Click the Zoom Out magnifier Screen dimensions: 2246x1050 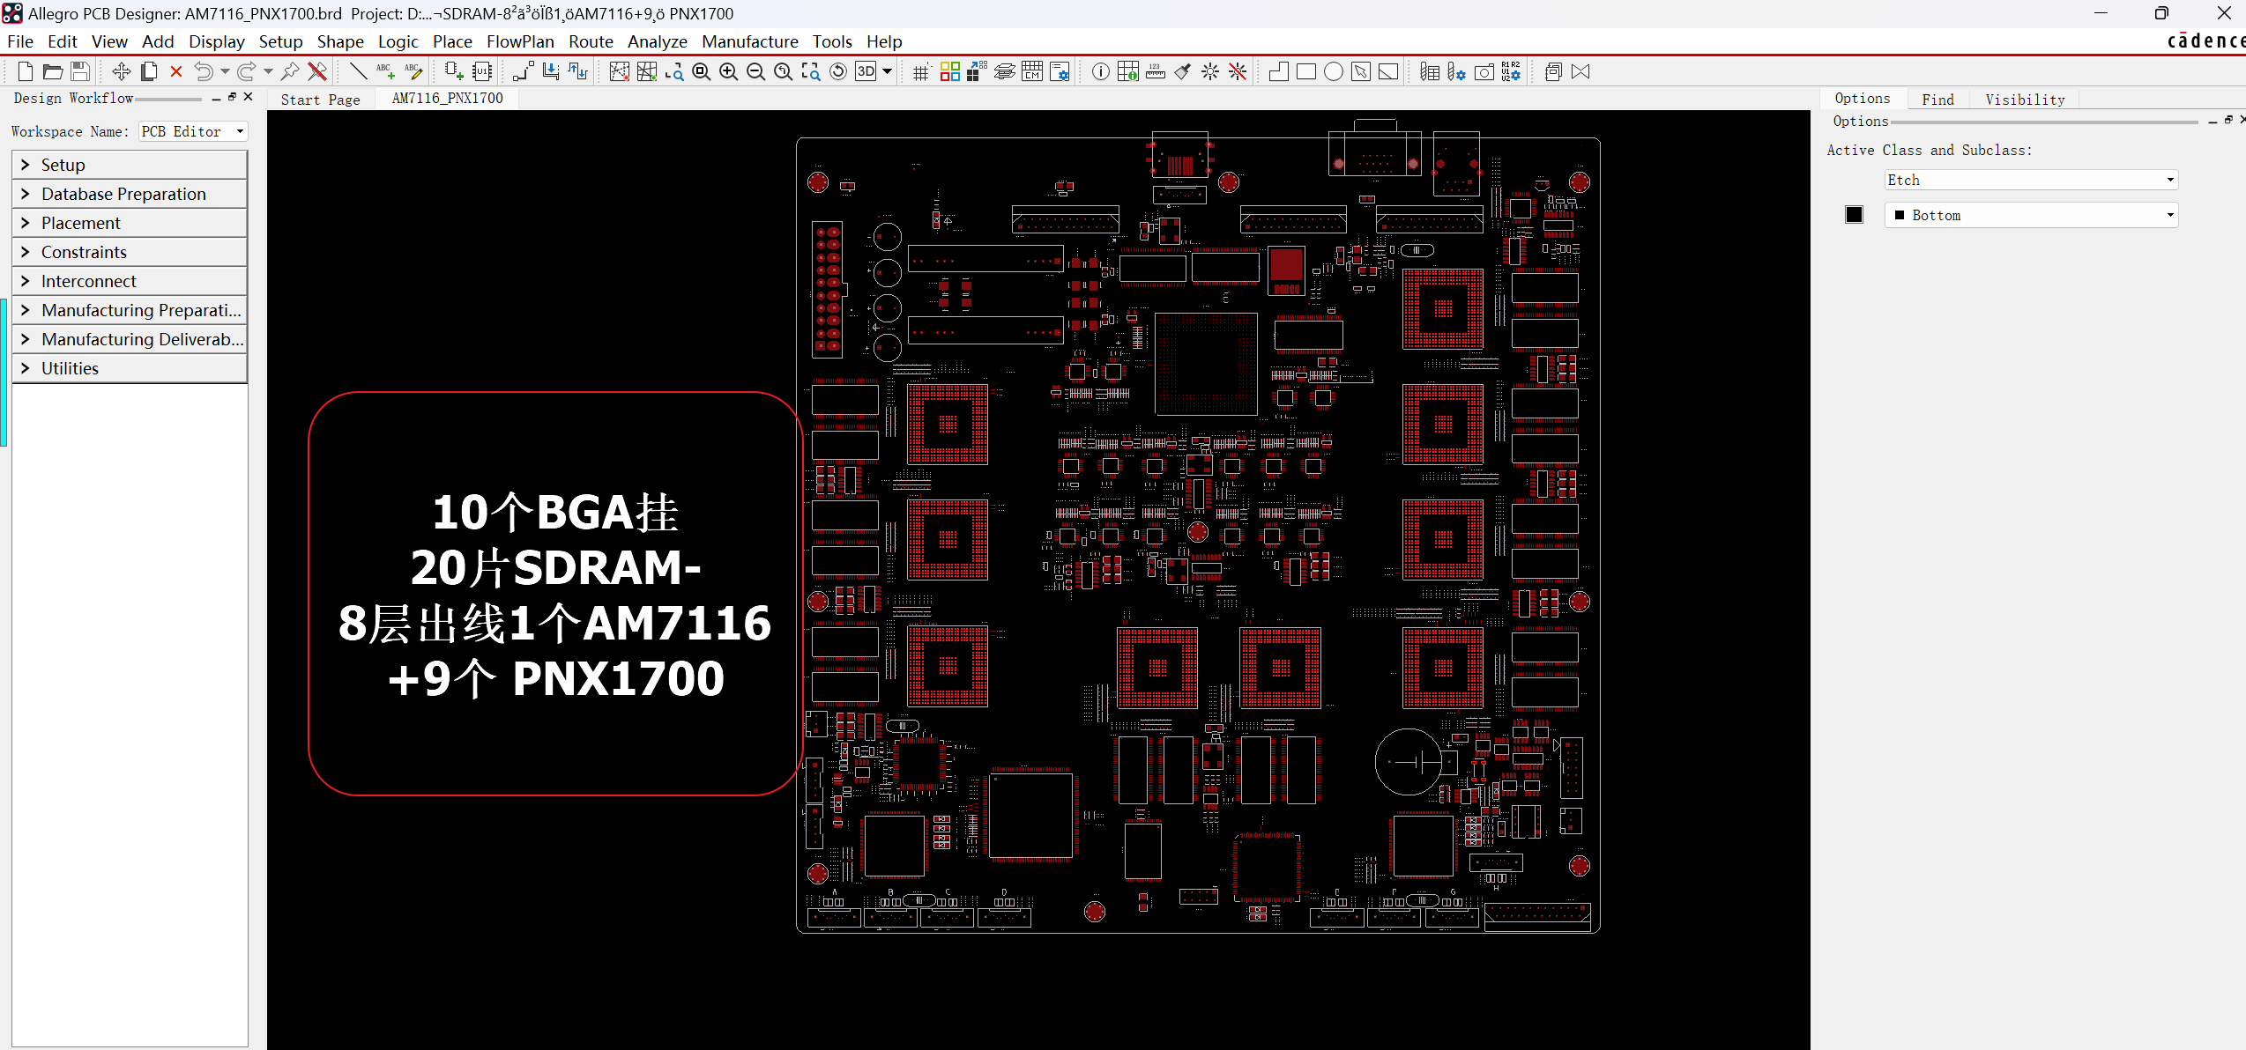[x=756, y=71]
